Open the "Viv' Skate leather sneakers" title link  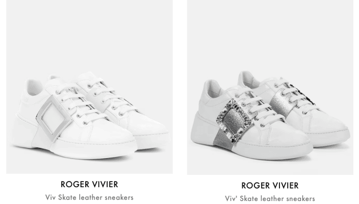[x=270, y=198]
